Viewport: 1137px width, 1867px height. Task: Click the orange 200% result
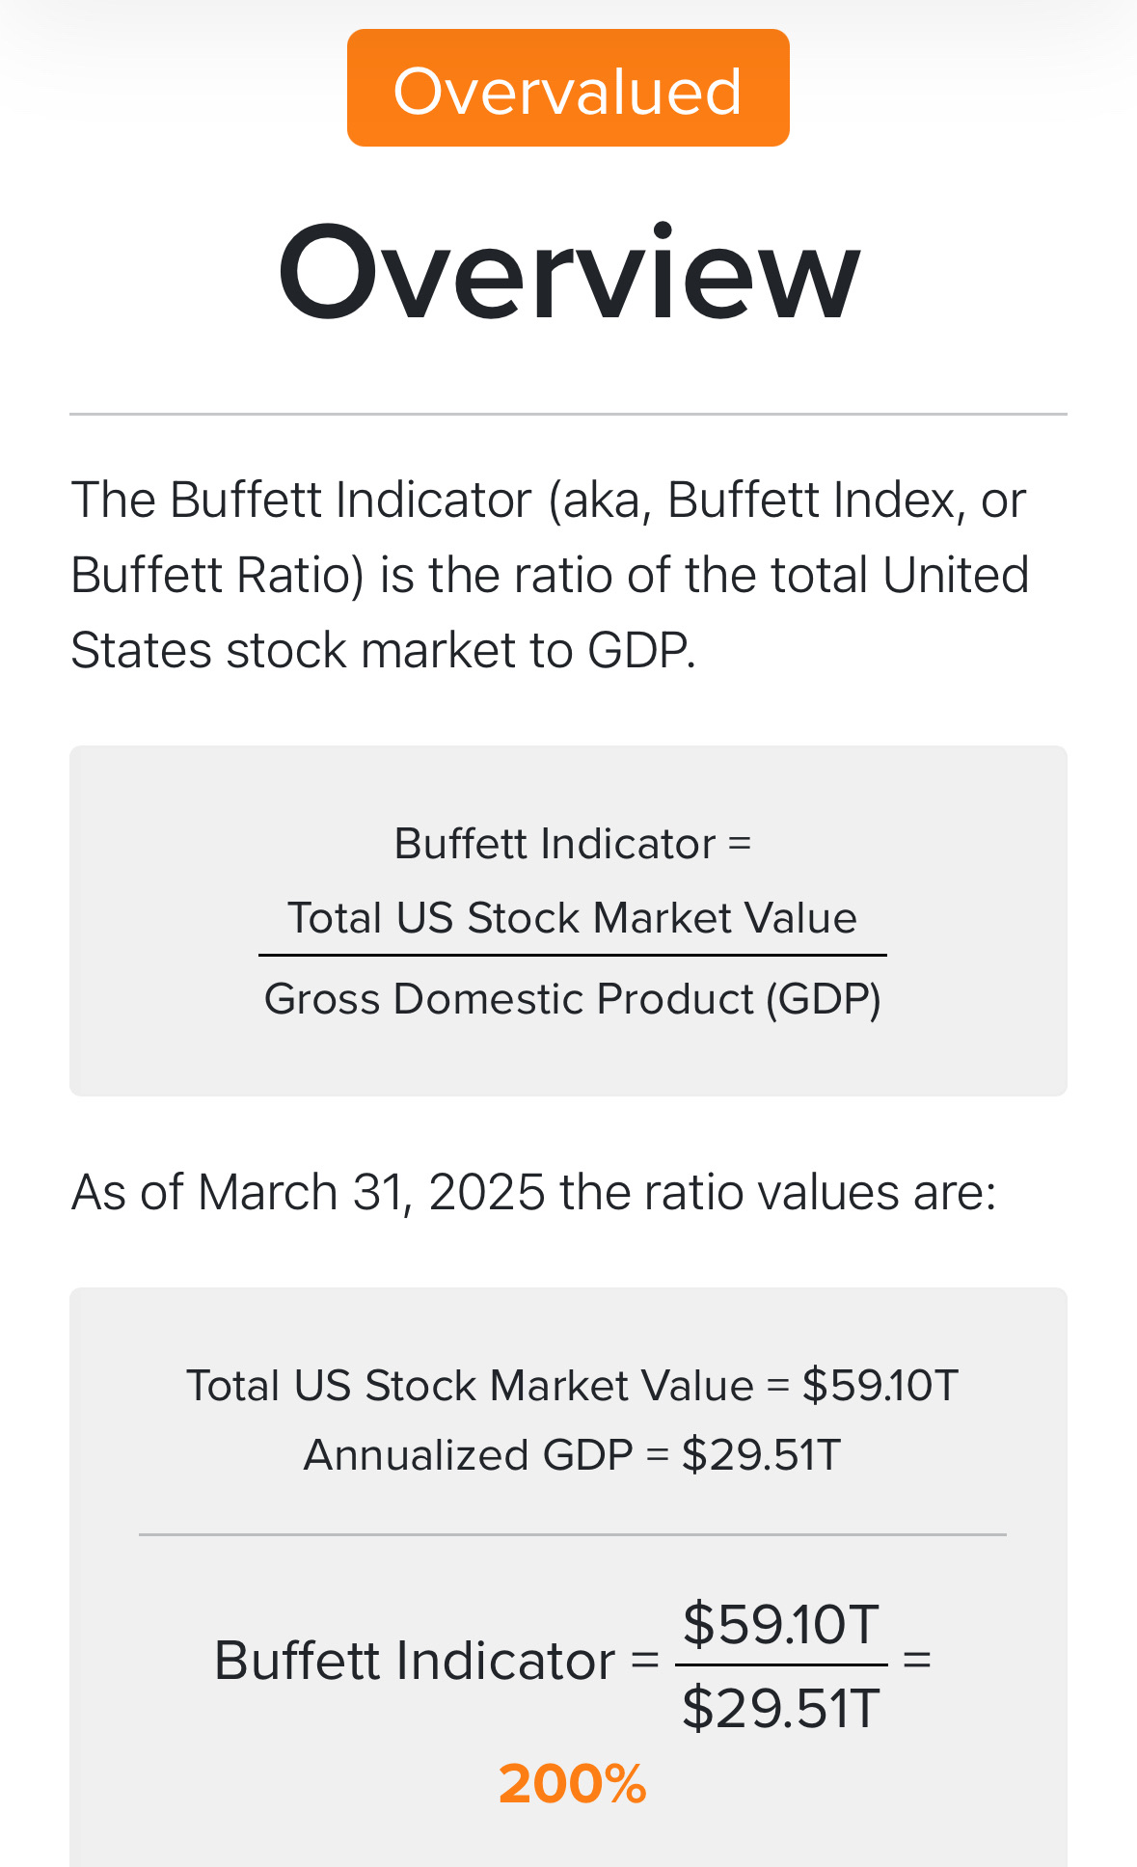point(572,1784)
